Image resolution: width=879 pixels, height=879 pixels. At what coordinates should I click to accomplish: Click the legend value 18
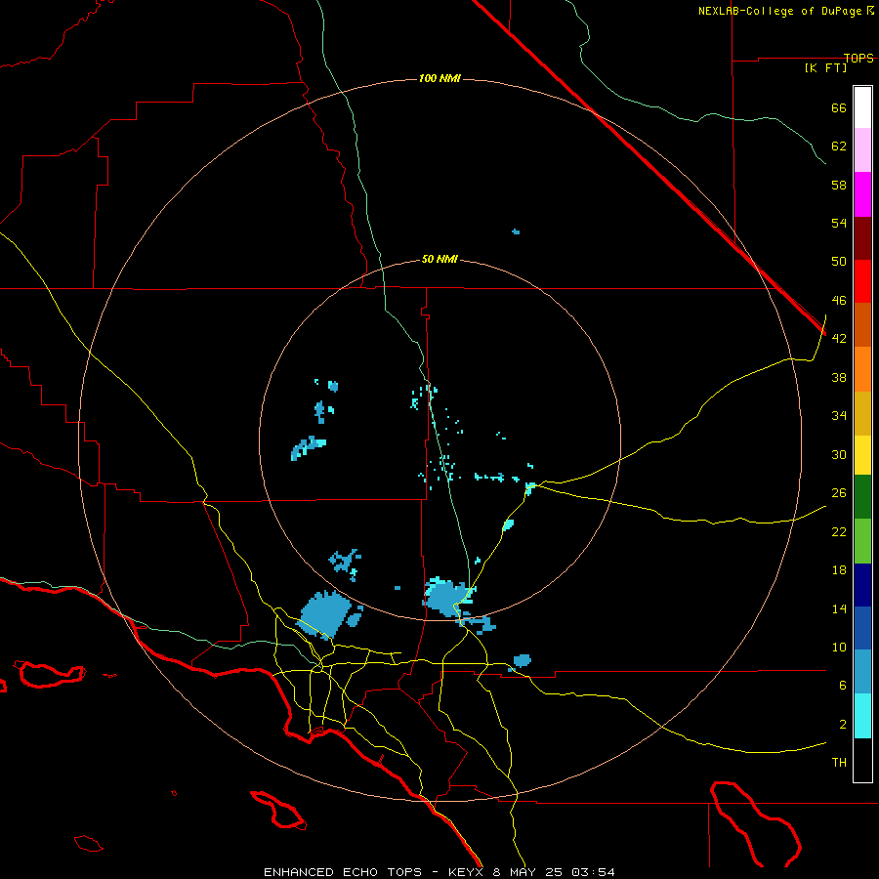[839, 570]
